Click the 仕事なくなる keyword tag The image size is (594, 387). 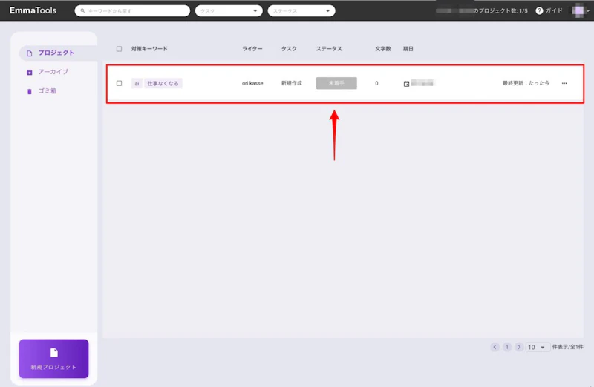point(163,83)
